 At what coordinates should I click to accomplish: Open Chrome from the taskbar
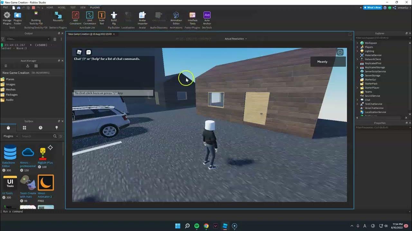coord(206,226)
